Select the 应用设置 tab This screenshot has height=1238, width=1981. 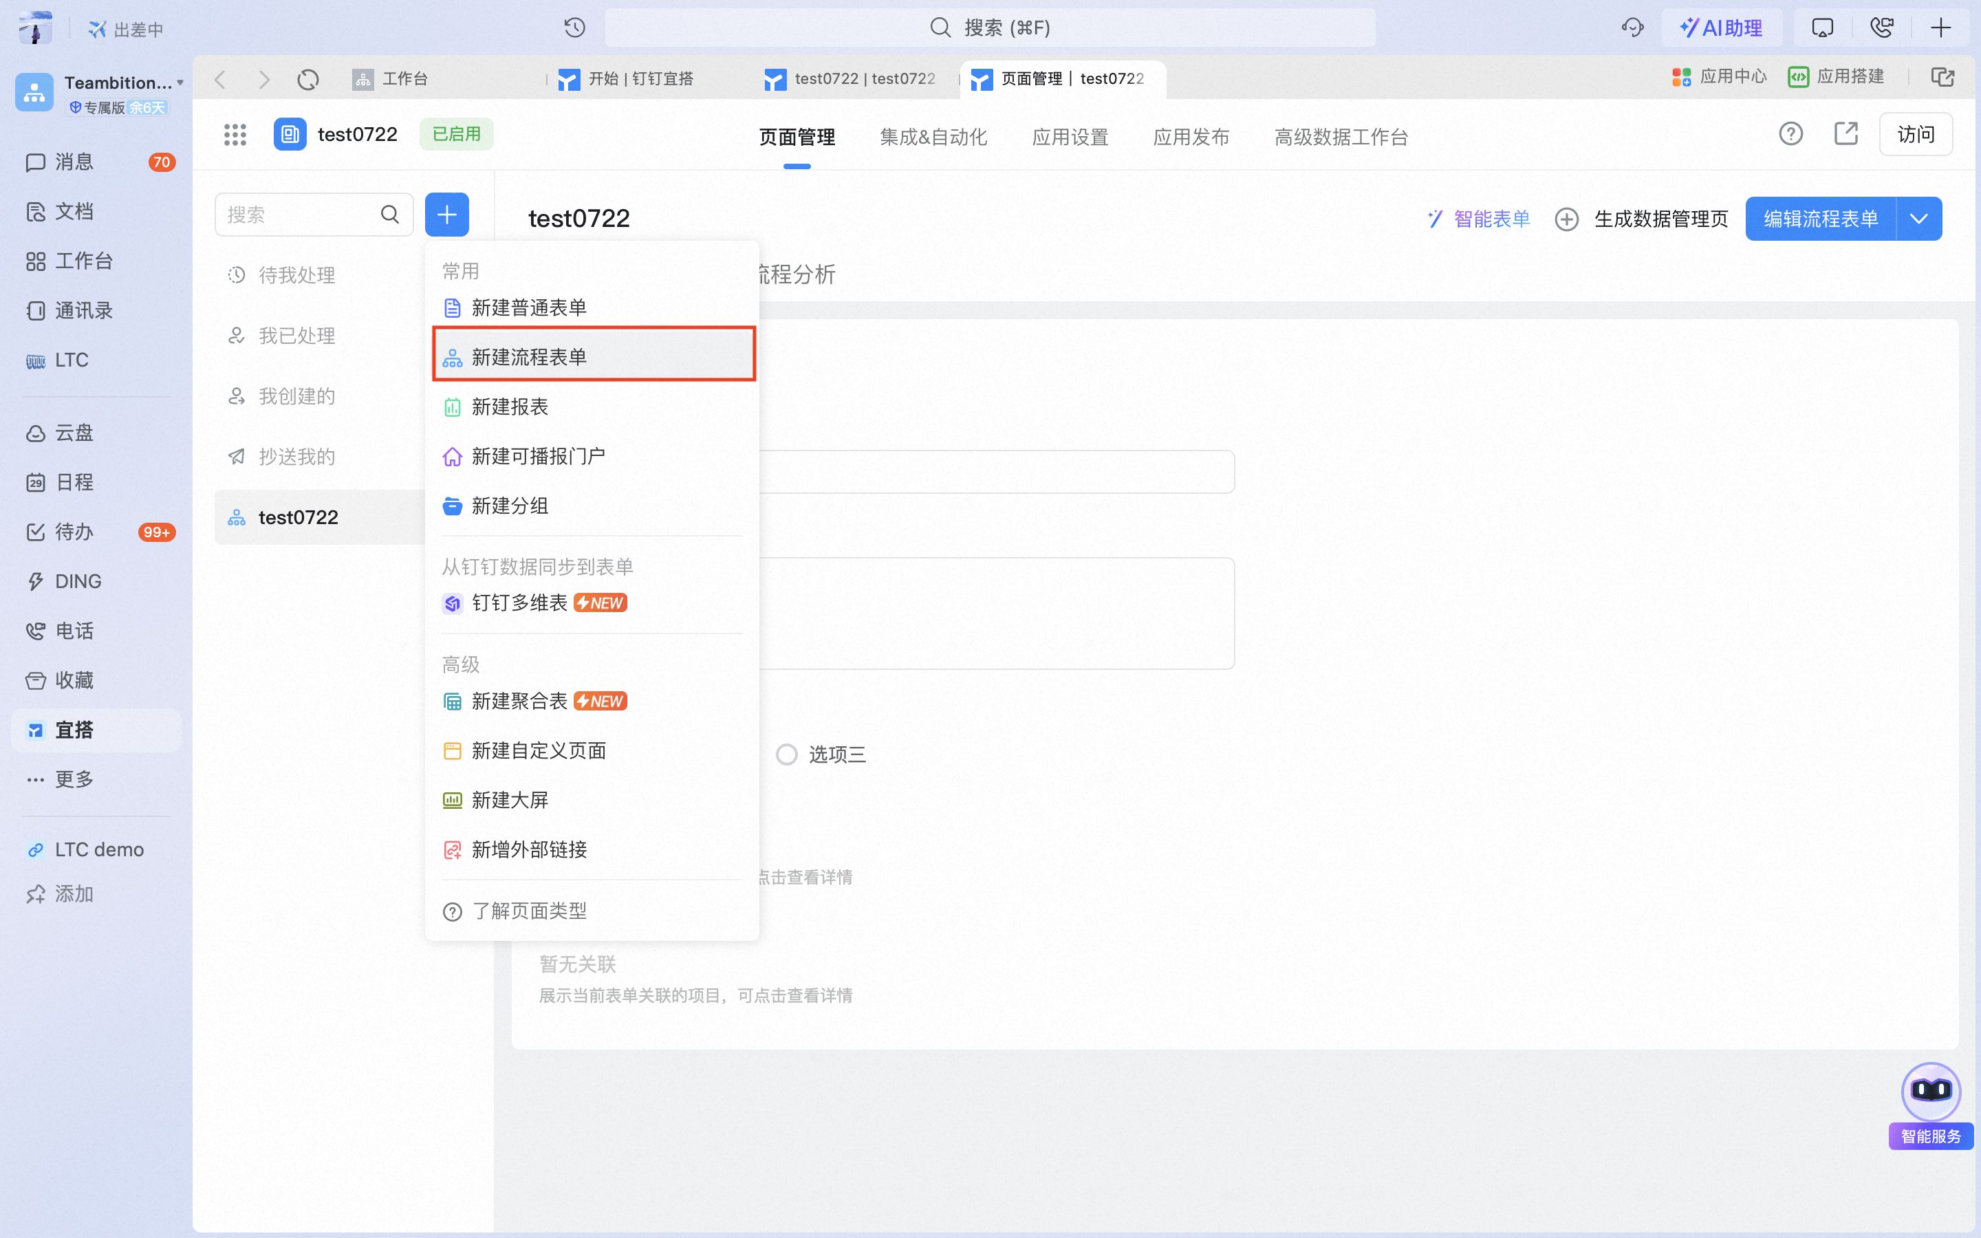[1070, 137]
